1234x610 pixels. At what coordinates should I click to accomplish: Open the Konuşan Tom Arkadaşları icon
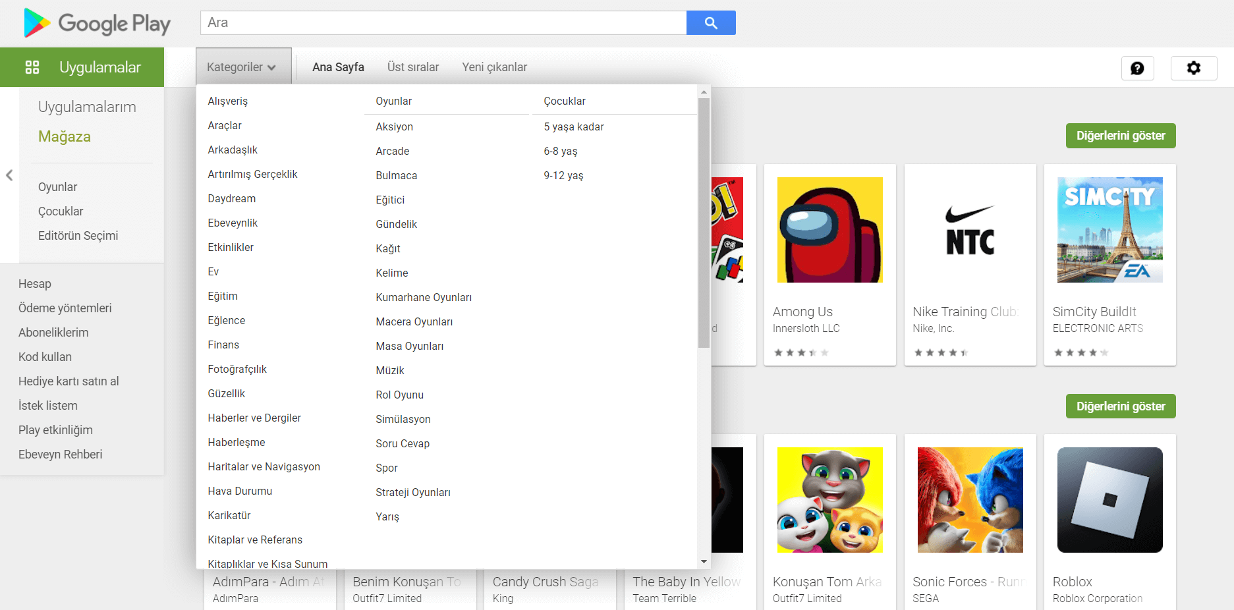(x=829, y=500)
